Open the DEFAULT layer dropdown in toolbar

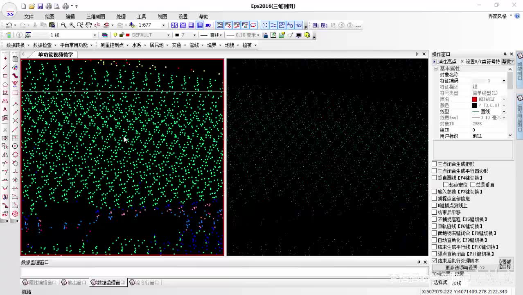pos(168,35)
